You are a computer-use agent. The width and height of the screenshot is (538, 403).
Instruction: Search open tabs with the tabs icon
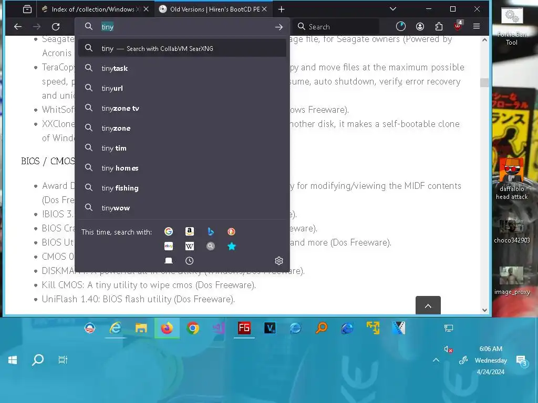(x=169, y=261)
